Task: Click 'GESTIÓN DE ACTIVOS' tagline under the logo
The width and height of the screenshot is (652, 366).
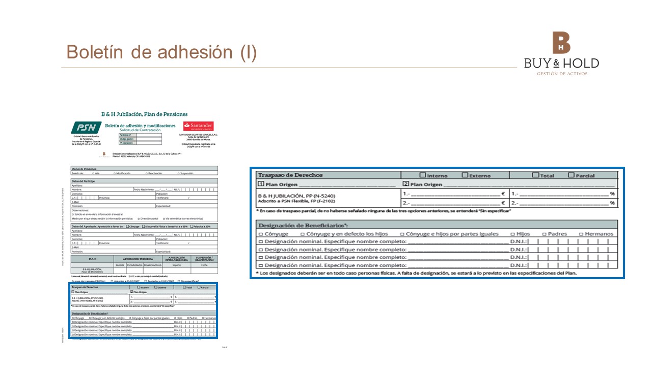Action: click(x=562, y=74)
